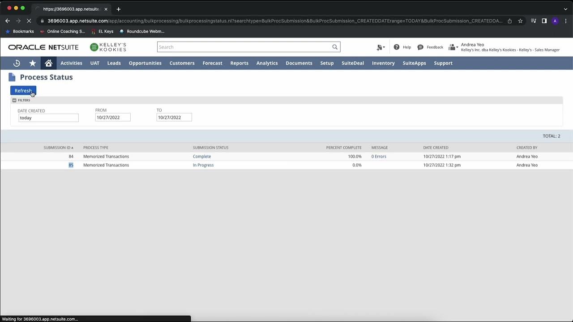Open the Analytics menu
573x322 pixels.
(x=267, y=63)
